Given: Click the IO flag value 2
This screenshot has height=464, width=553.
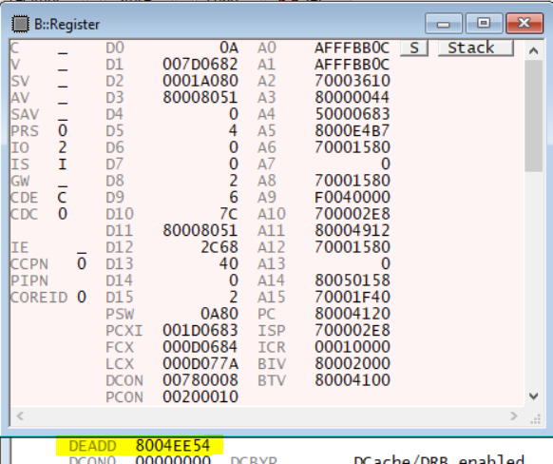Looking at the screenshot, I should (63, 147).
